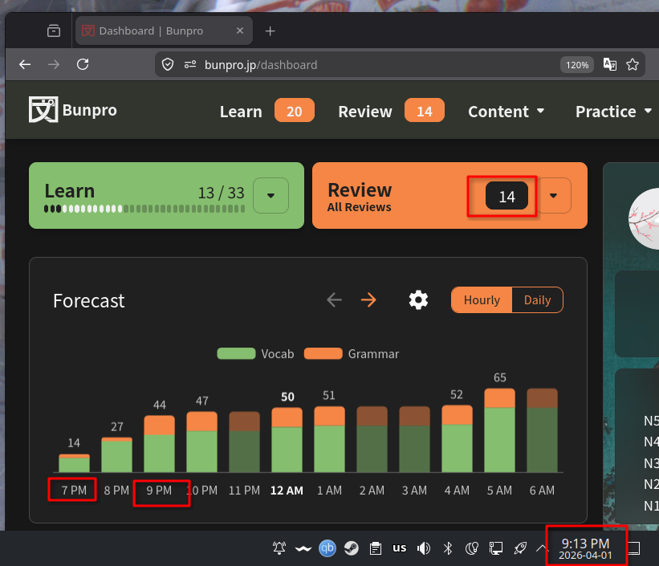Start reviews via orange Review card
The width and height of the screenshot is (659, 566).
pyautogui.click(x=385, y=196)
